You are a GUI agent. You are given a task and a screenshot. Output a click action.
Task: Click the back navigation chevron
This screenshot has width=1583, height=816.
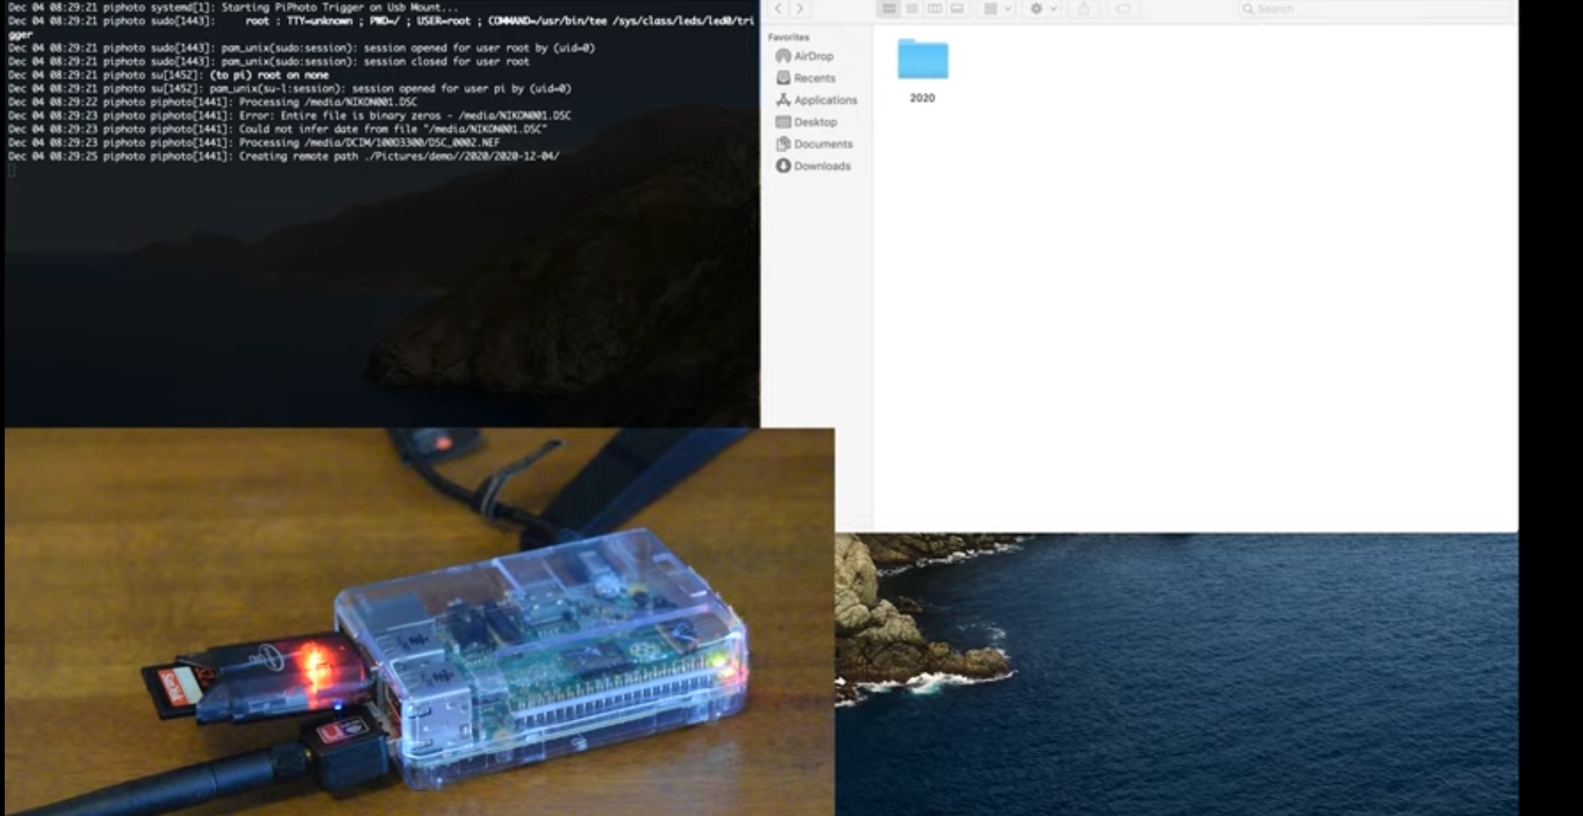pos(777,9)
